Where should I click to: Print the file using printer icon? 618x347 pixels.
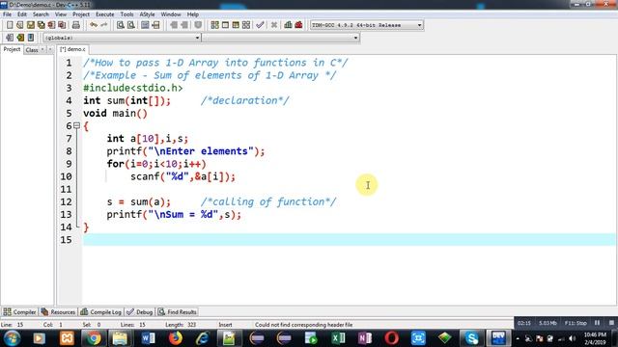(75, 25)
